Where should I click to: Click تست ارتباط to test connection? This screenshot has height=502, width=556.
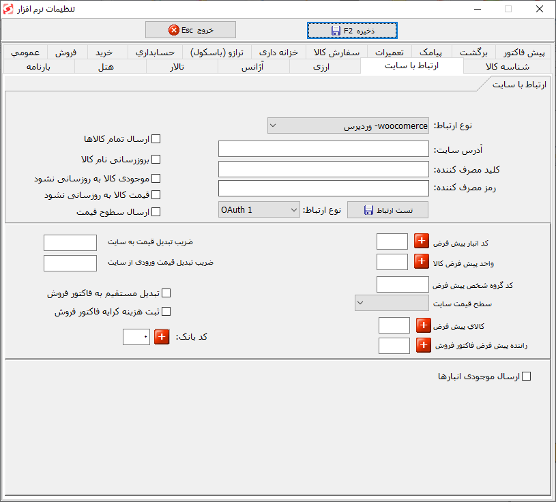(x=387, y=210)
